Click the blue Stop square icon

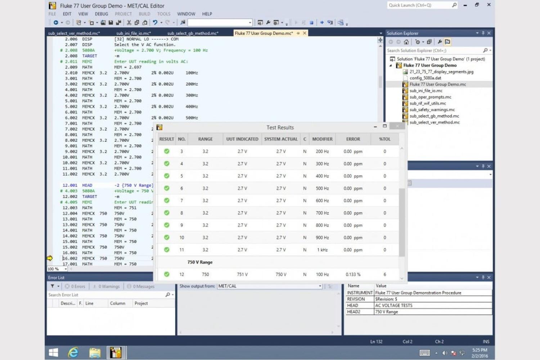point(312,23)
